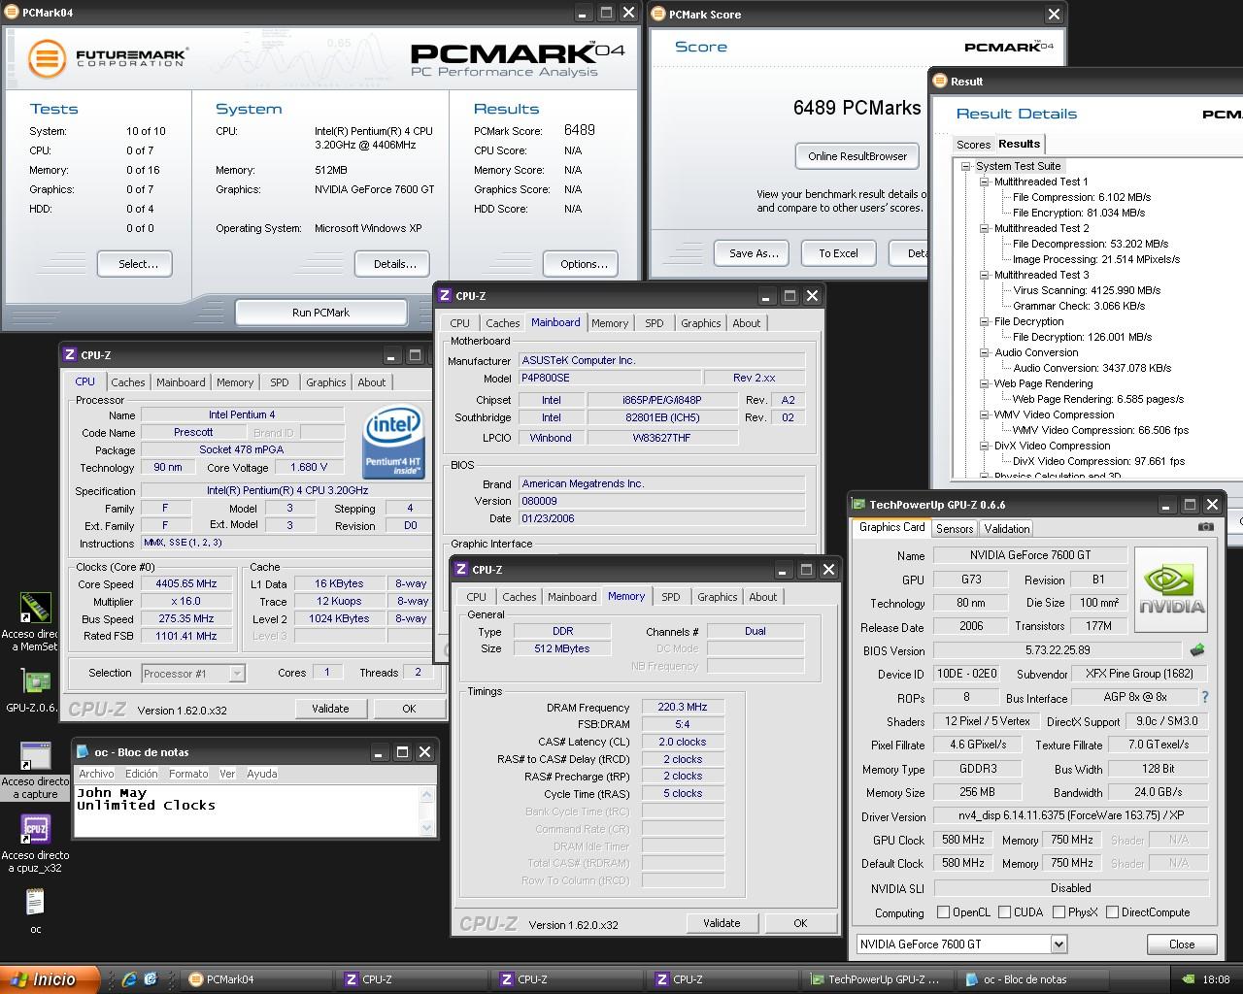Open system Details... in PCMark04
1243x994 pixels.
click(394, 264)
